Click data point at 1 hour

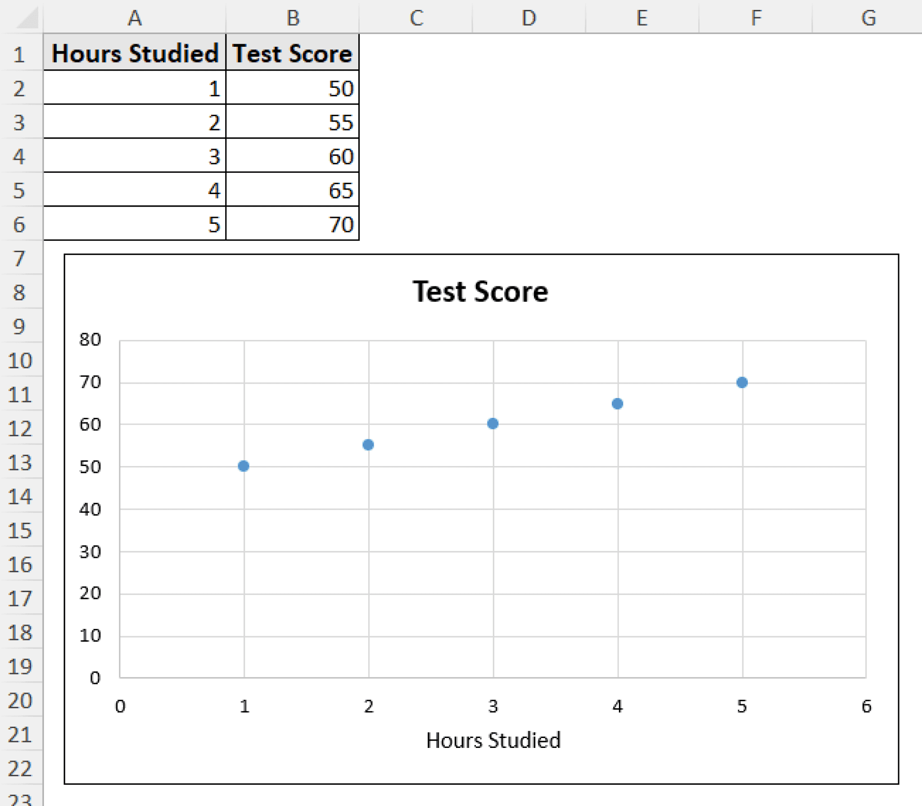pyautogui.click(x=244, y=466)
